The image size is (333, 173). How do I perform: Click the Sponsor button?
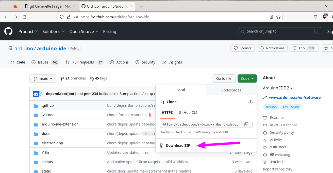[243, 48]
